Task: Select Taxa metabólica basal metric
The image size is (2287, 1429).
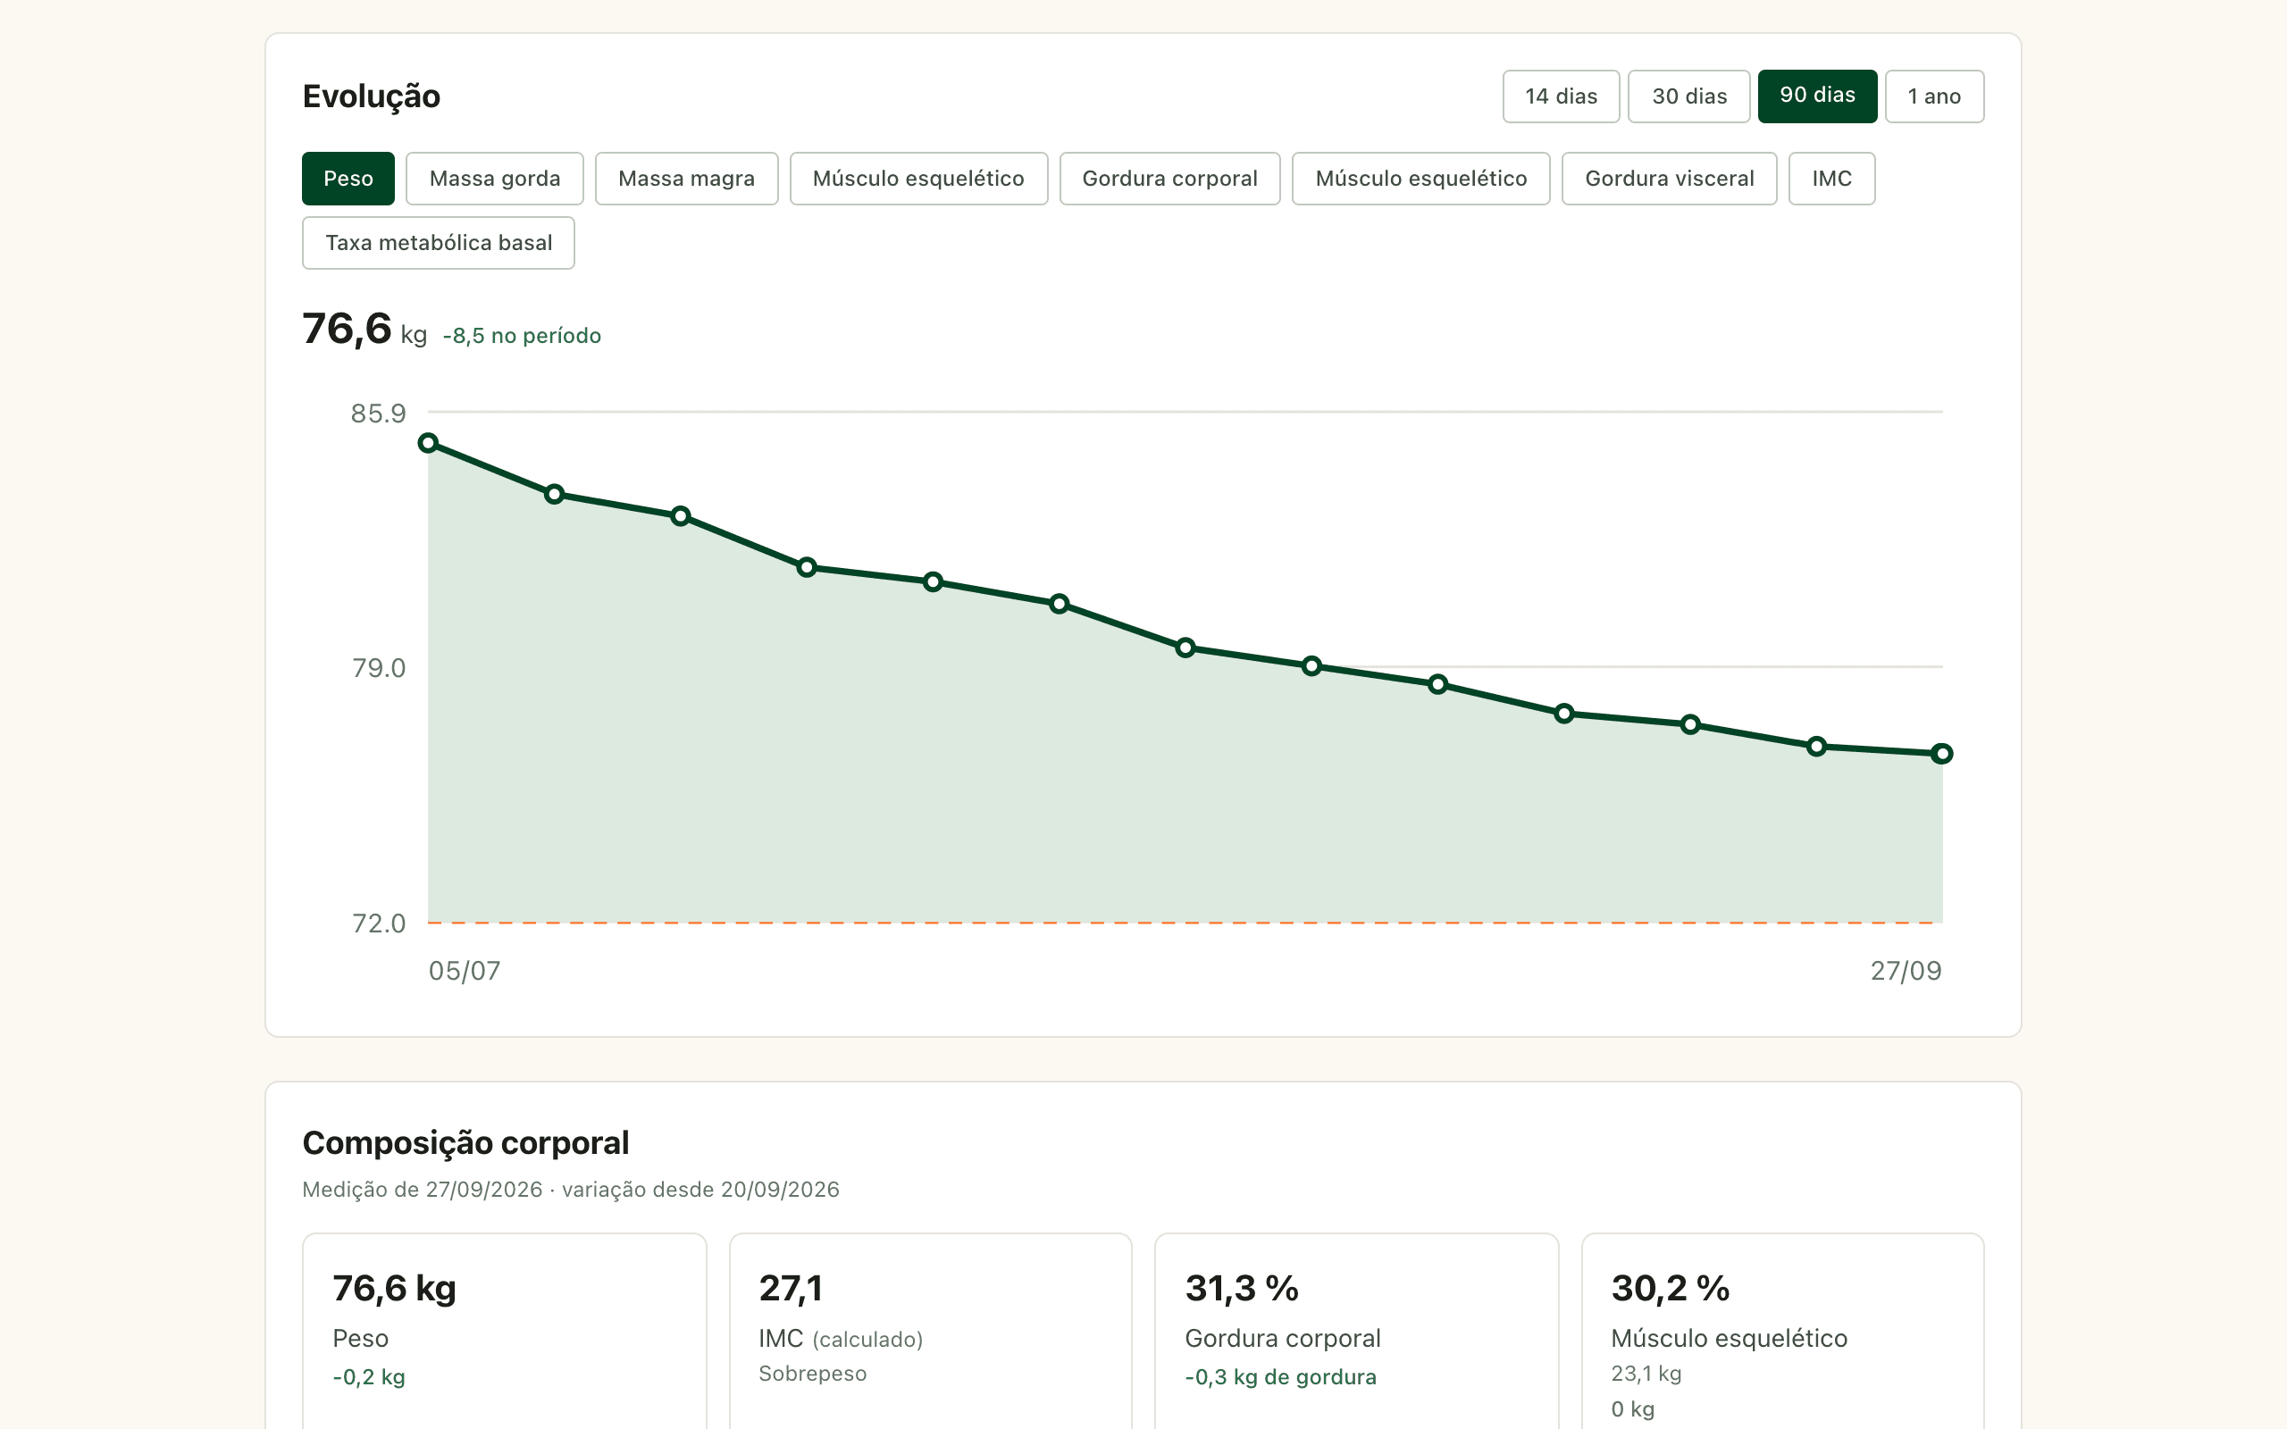Action: [439, 243]
